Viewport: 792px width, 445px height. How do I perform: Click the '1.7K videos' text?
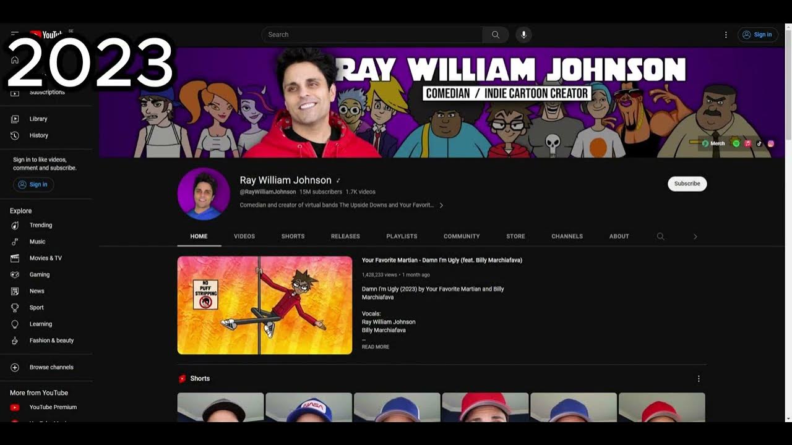click(x=360, y=192)
